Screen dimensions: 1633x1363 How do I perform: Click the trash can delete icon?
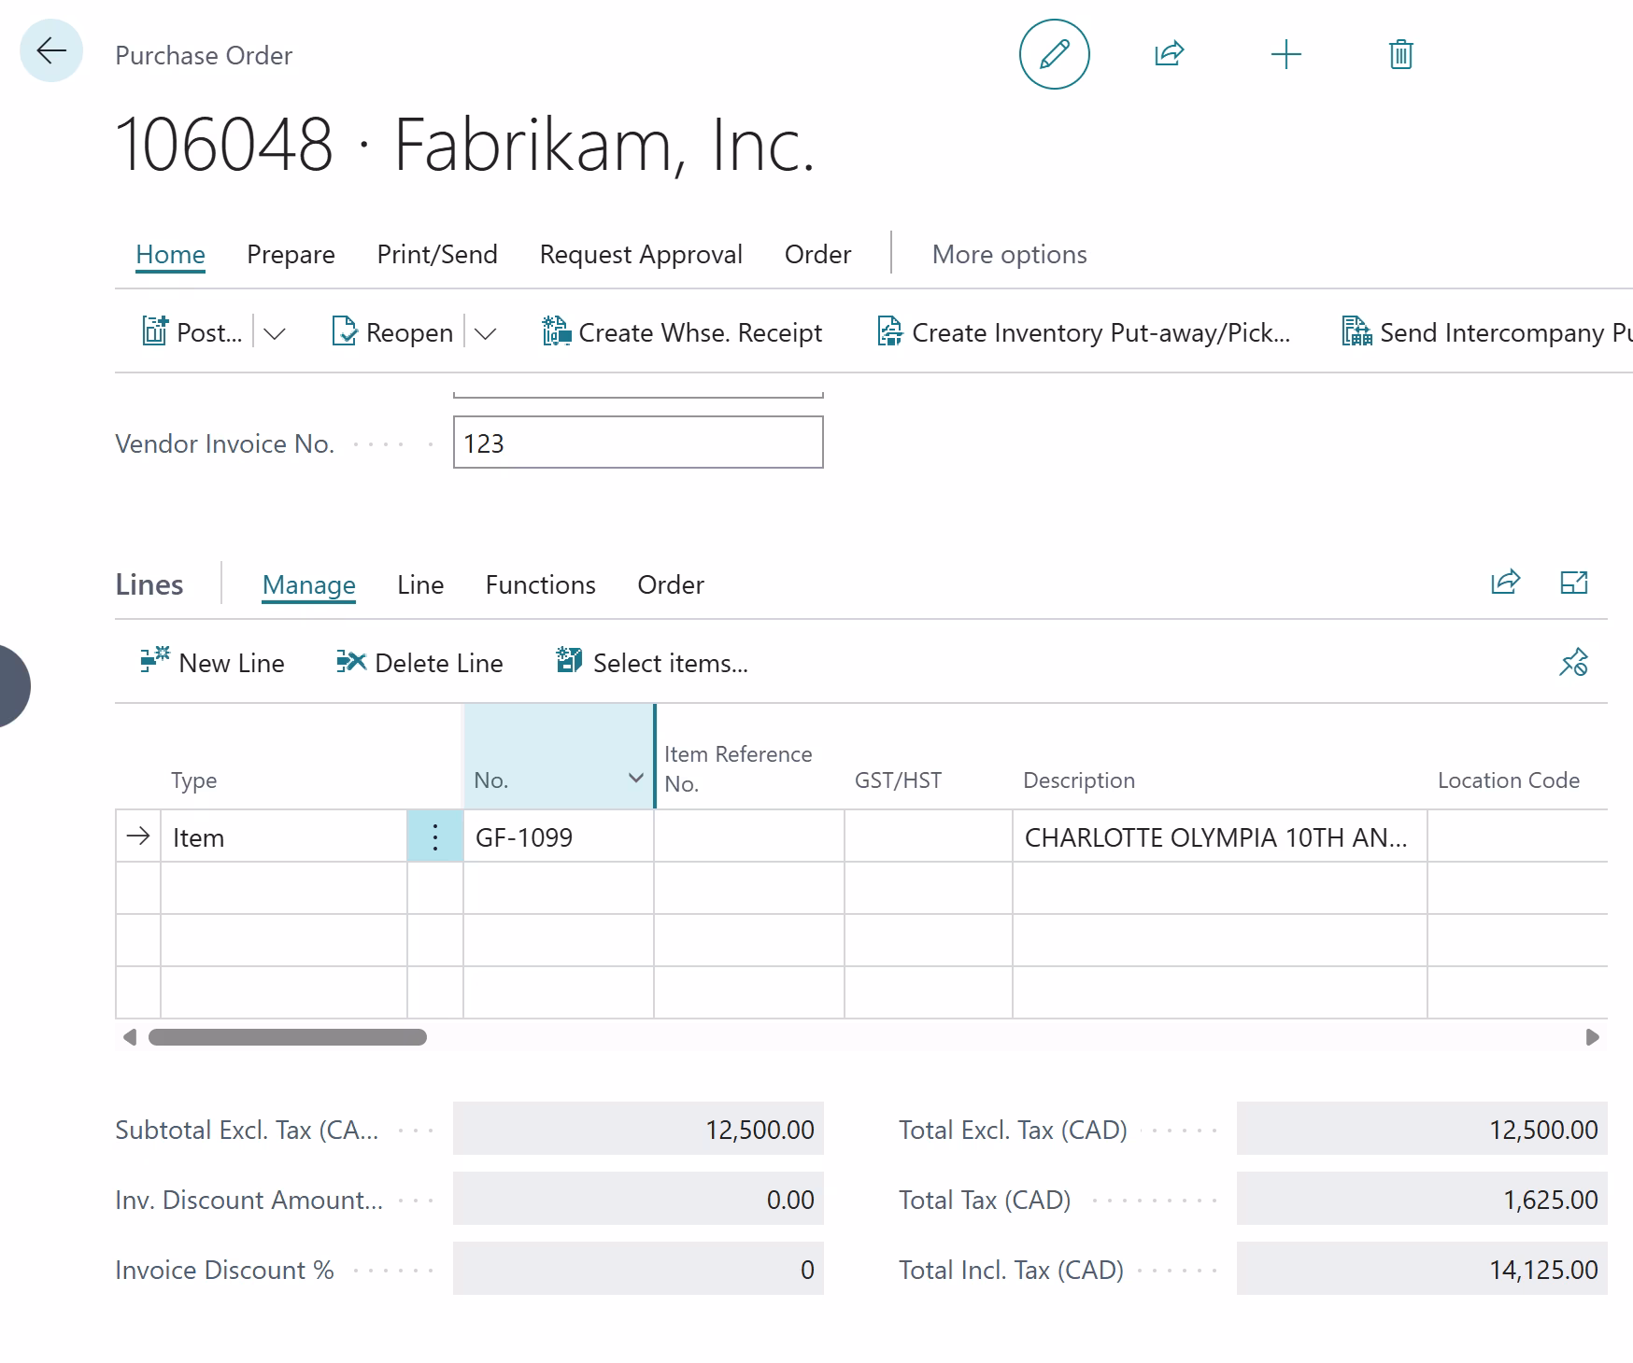point(1400,54)
